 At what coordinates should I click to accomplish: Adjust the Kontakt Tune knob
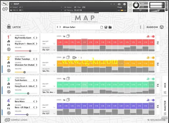[x=136, y=5]
